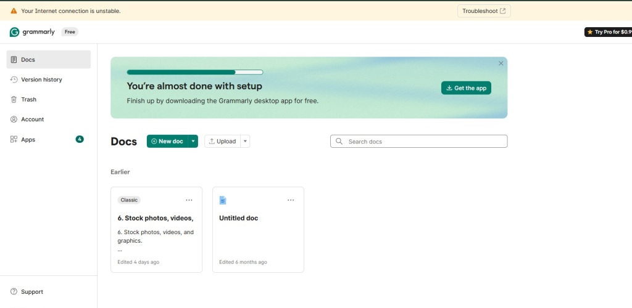Viewport: 632px width, 308px height.
Task: Open Docs in the sidebar
Action: [48, 60]
